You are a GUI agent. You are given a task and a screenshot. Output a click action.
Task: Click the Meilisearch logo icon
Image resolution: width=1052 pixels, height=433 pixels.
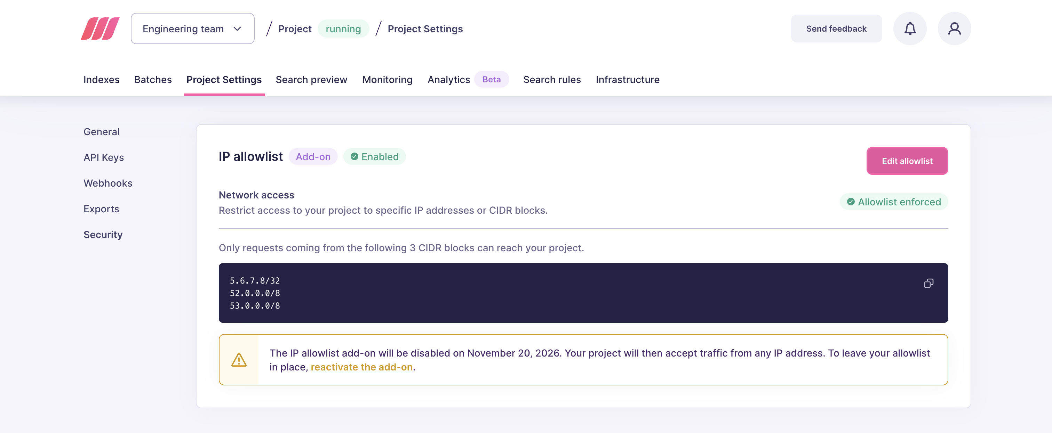[100, 28]
